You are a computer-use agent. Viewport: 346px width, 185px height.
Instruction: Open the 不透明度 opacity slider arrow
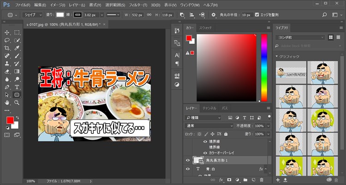point(268,126)
